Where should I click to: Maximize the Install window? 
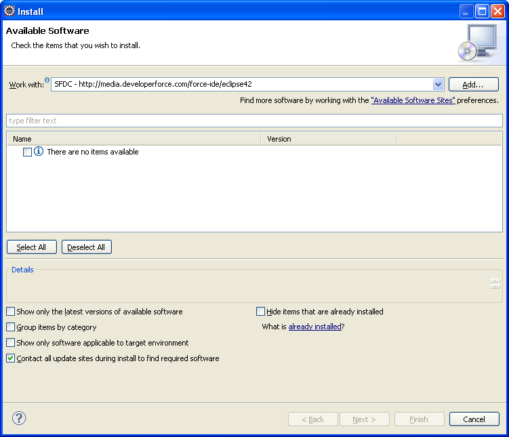(483, 12)
